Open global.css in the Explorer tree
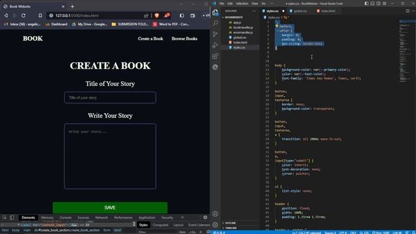This screenshot has width=416, height=234. click(x=239, y=38)
